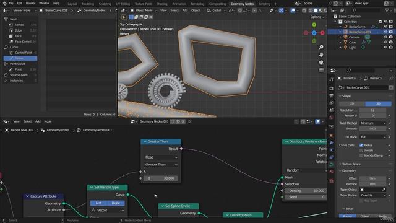Open the Modifiers wrench properties tab
396x223 pixels.
tap(332, 143)
